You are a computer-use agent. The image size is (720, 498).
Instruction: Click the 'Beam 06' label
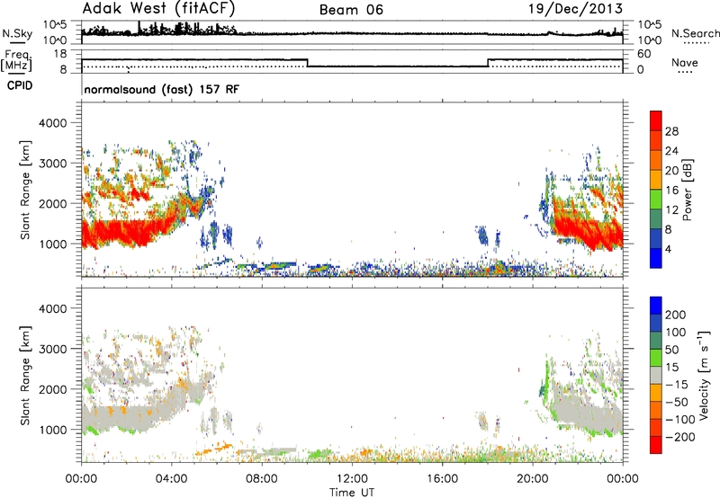(351, 10)
